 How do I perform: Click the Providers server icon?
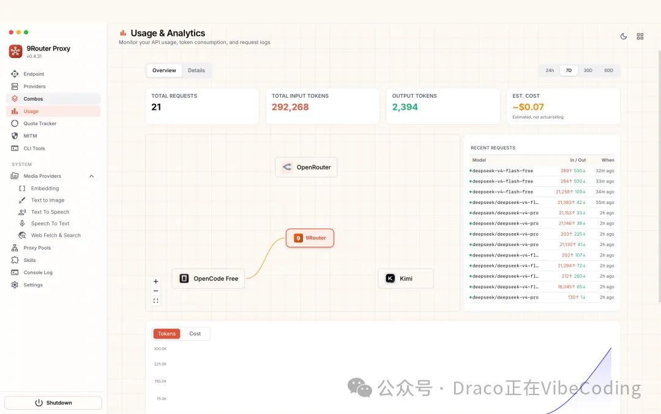coord(15,86)
